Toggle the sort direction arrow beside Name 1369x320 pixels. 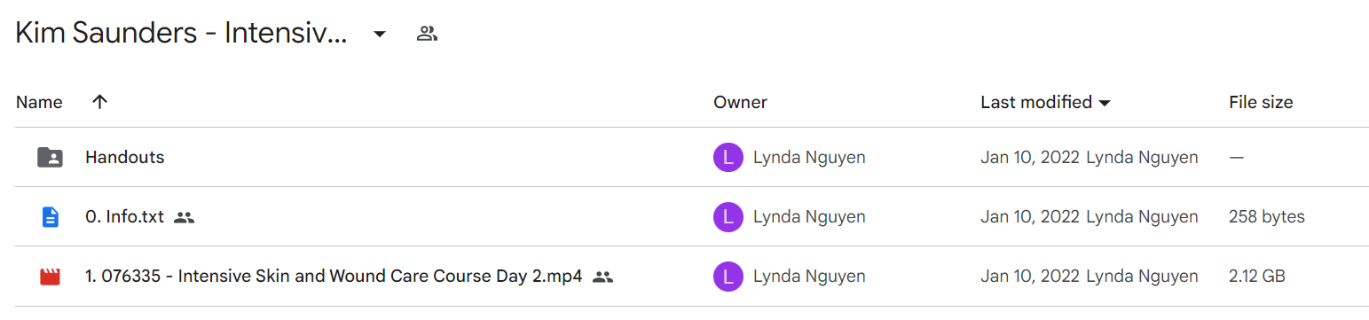point(99,102)
